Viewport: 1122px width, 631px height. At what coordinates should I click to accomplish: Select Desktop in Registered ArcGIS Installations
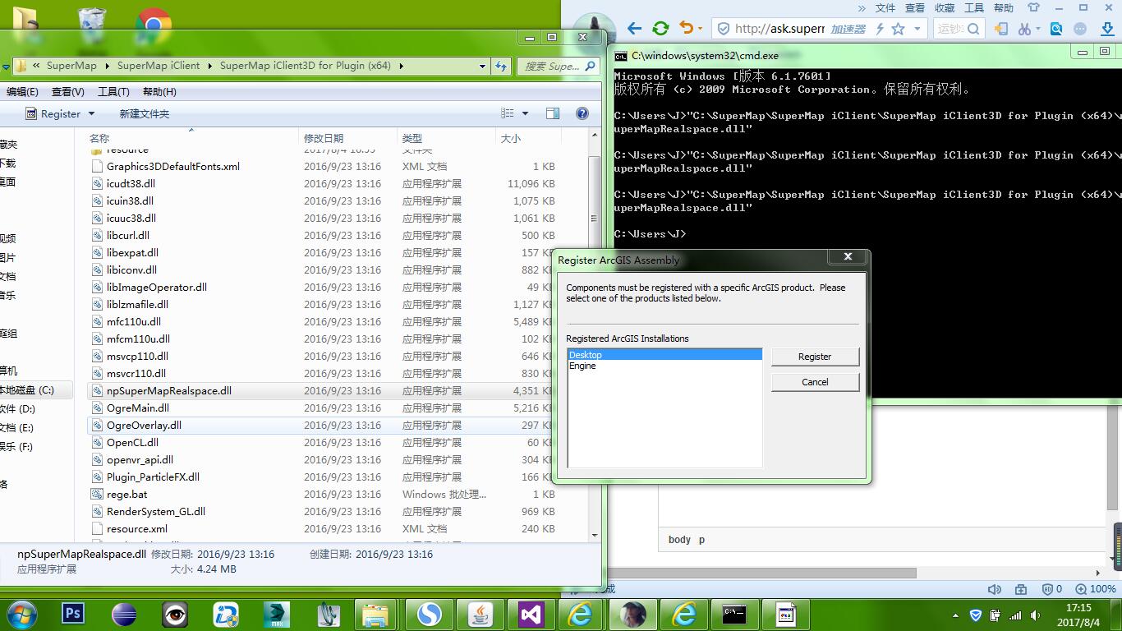coord(664,355)
